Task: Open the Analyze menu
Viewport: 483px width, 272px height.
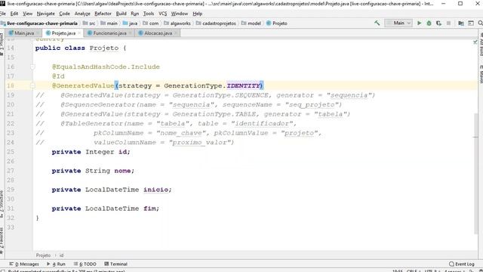Action: pyautogui.click(x=82, y=14)
